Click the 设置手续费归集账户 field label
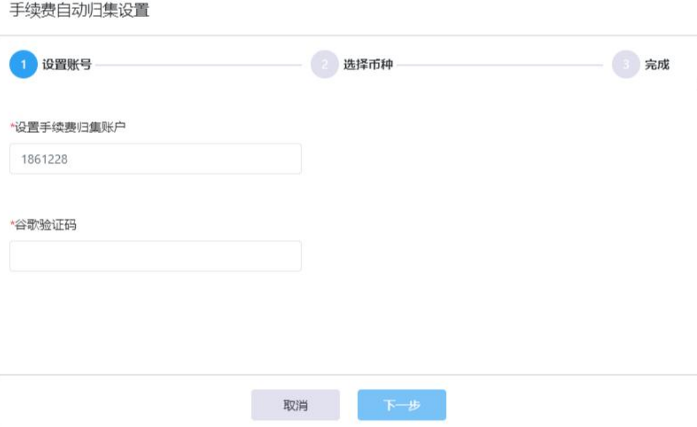Viewport: 697px width, 427px height. click(71, 127)
